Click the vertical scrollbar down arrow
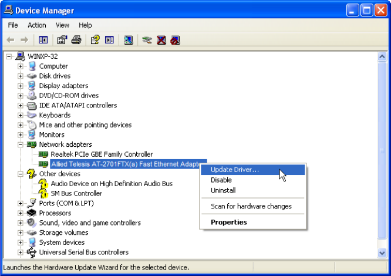The image size is (391, 276). [x=382, y=253]
